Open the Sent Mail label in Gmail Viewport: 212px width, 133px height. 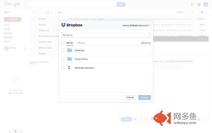[8, 33]
